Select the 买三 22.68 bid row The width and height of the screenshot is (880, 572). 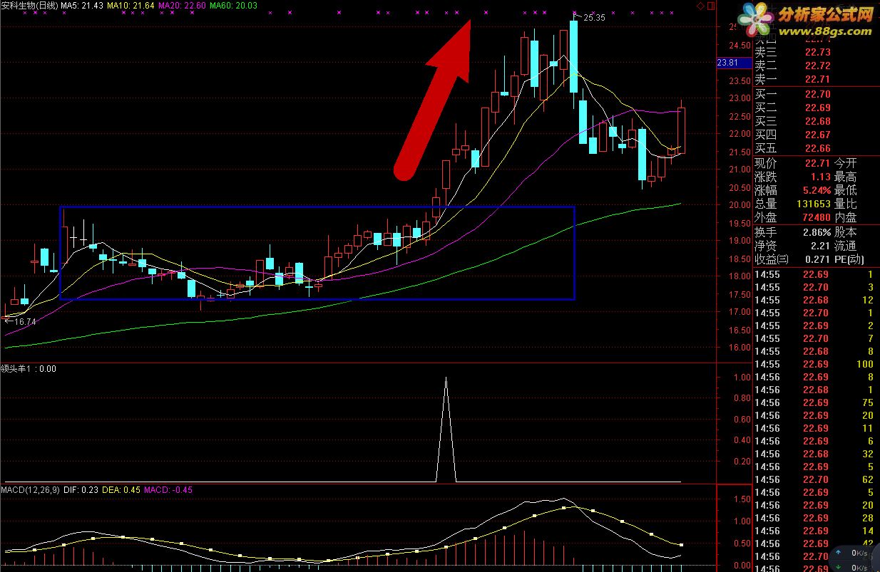coord(817,121)
